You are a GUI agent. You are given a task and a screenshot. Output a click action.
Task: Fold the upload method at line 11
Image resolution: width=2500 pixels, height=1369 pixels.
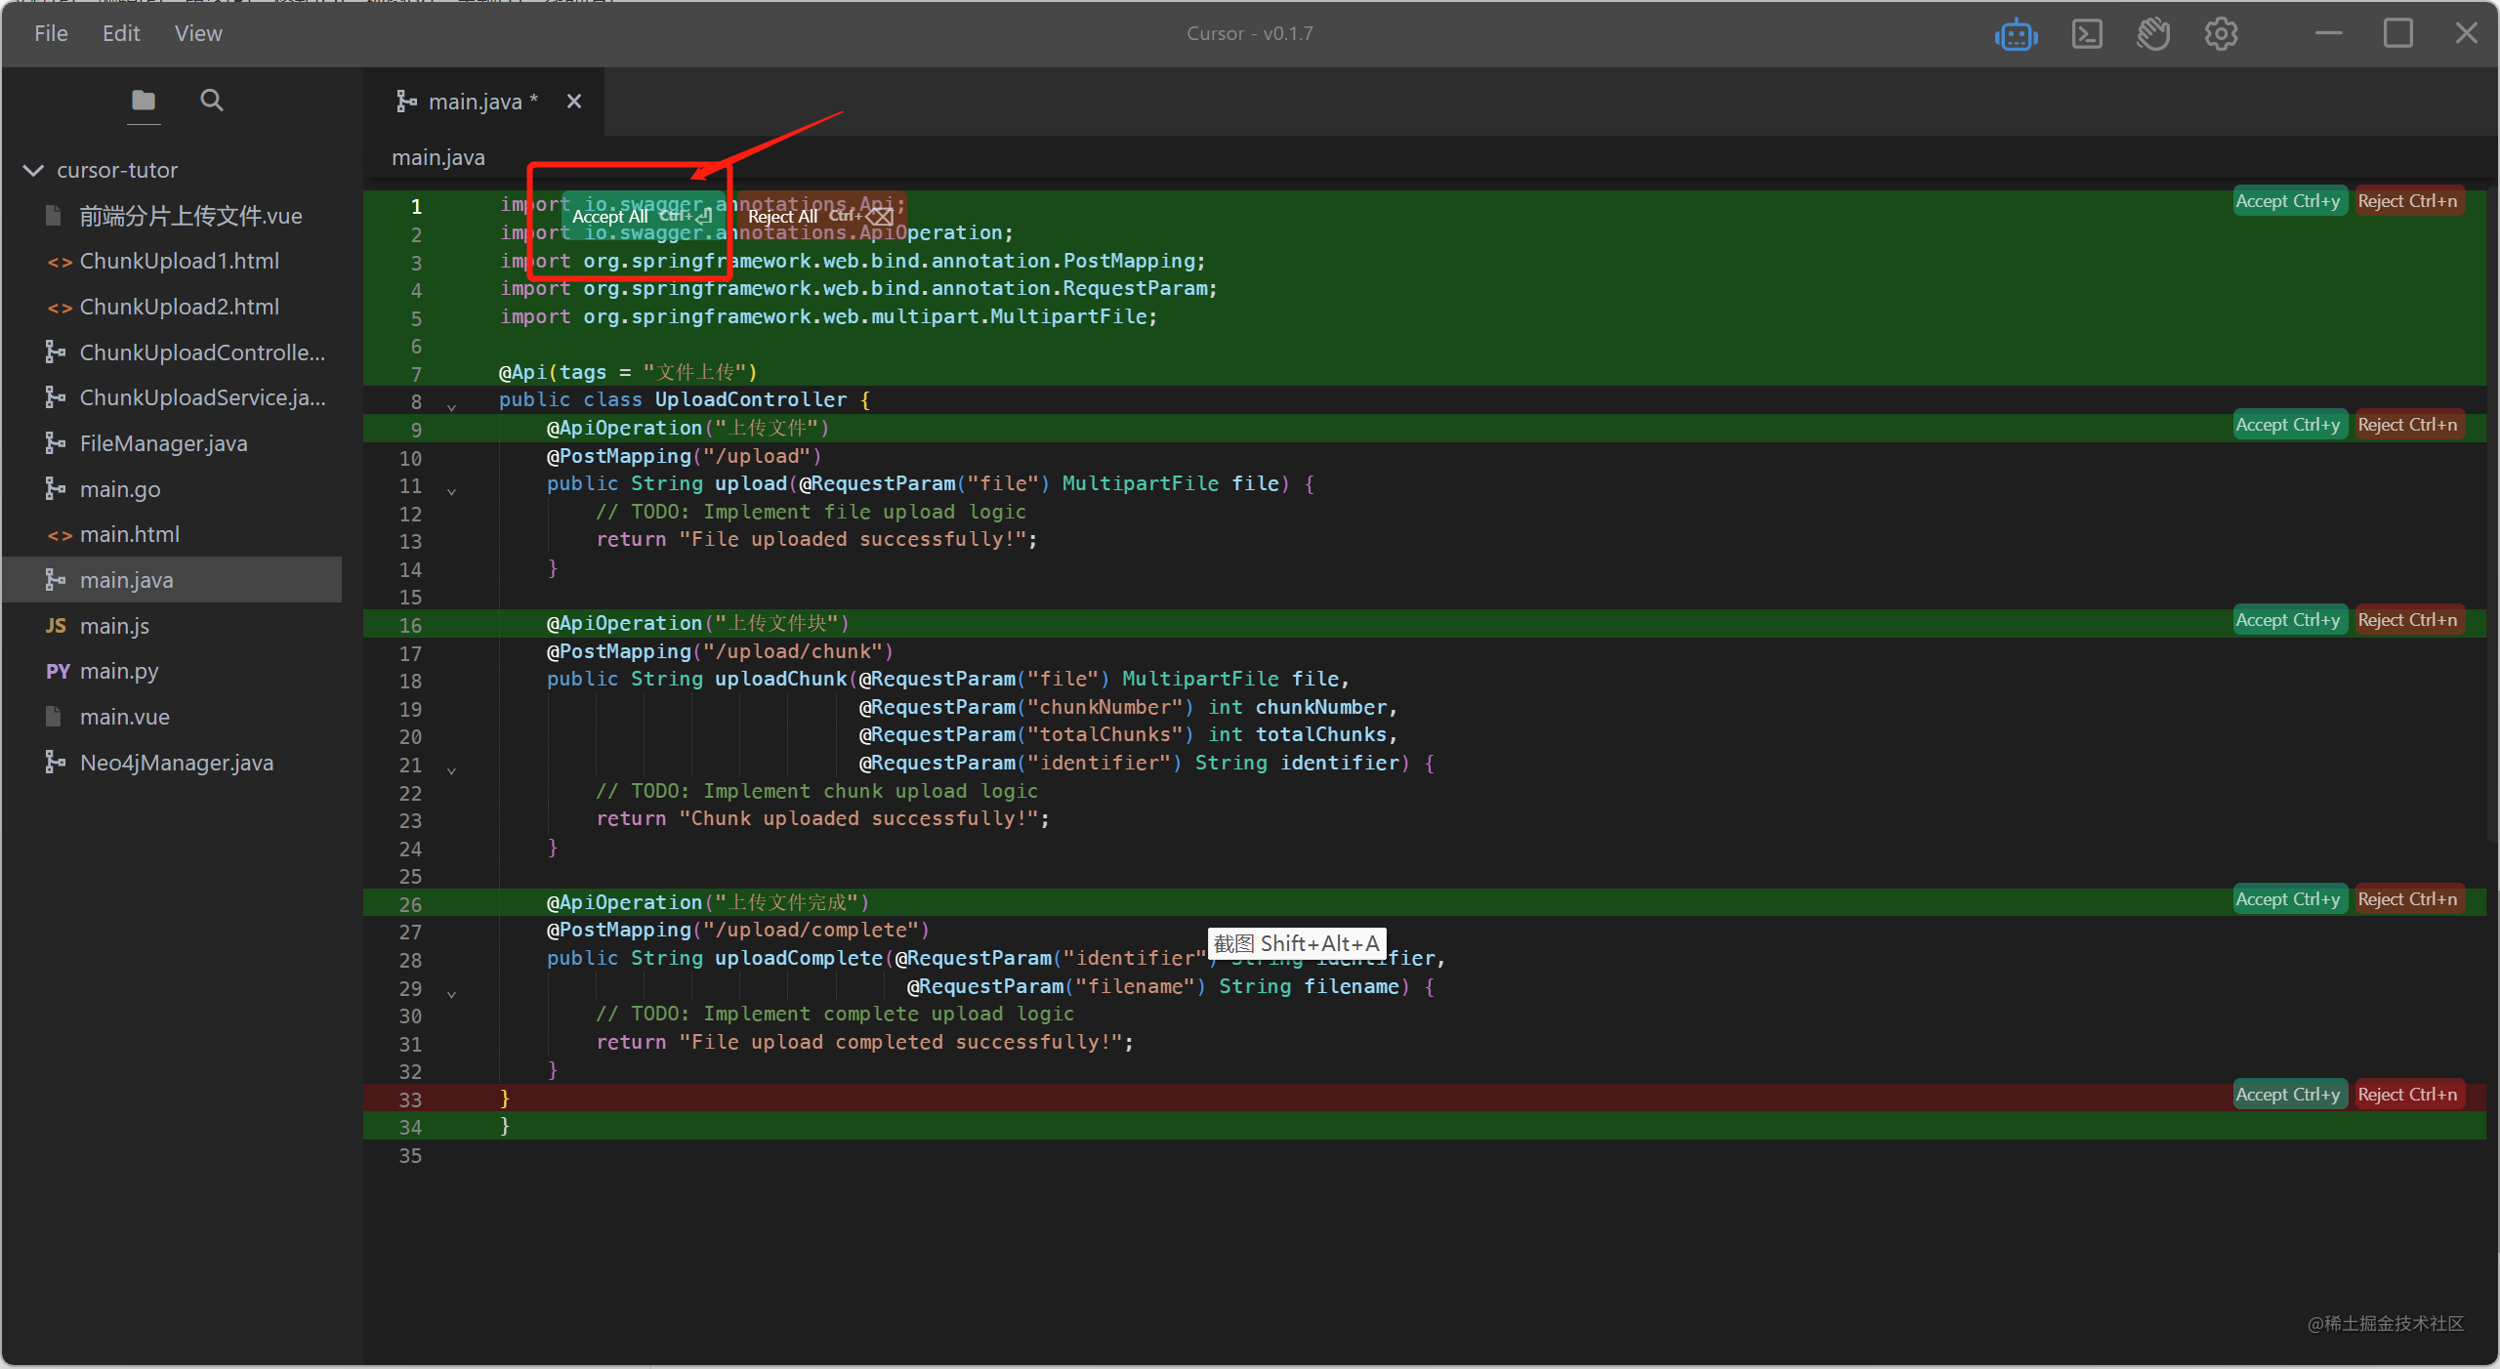click(x=451, y=490)
